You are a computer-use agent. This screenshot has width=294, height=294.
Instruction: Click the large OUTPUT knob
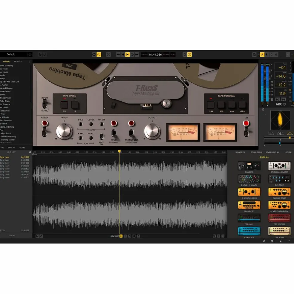[x=152, y=131]
